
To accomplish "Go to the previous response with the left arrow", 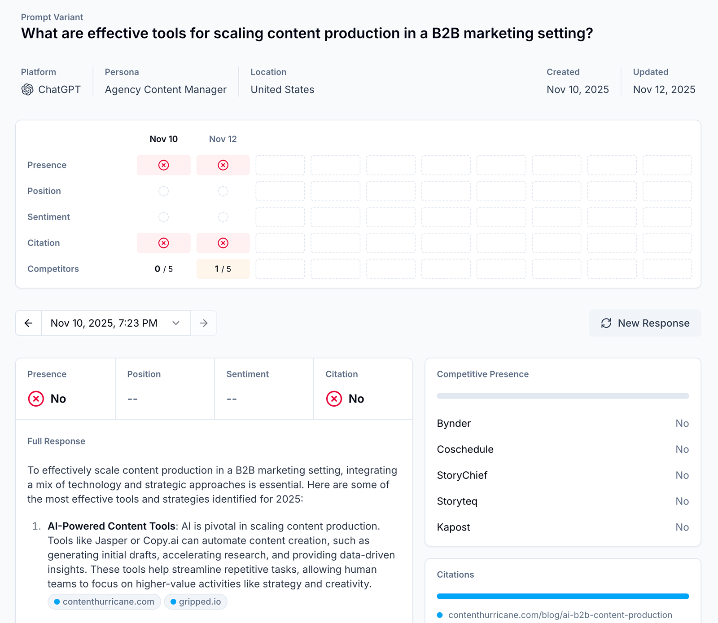I will point(29,323).
